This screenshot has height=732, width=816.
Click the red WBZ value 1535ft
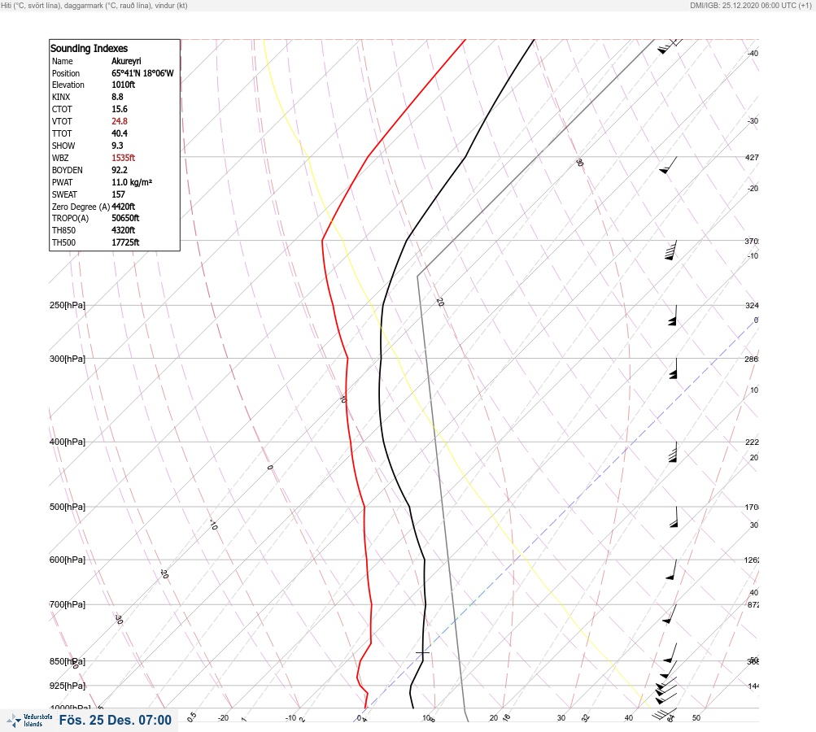coord(124,158)
